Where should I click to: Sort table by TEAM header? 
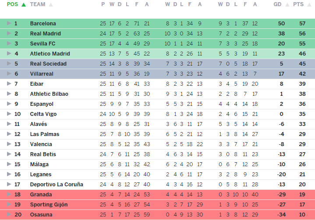tap(38, 5)
